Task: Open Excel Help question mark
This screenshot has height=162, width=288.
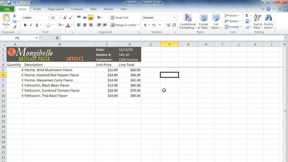Action: (x=268, y=9)
